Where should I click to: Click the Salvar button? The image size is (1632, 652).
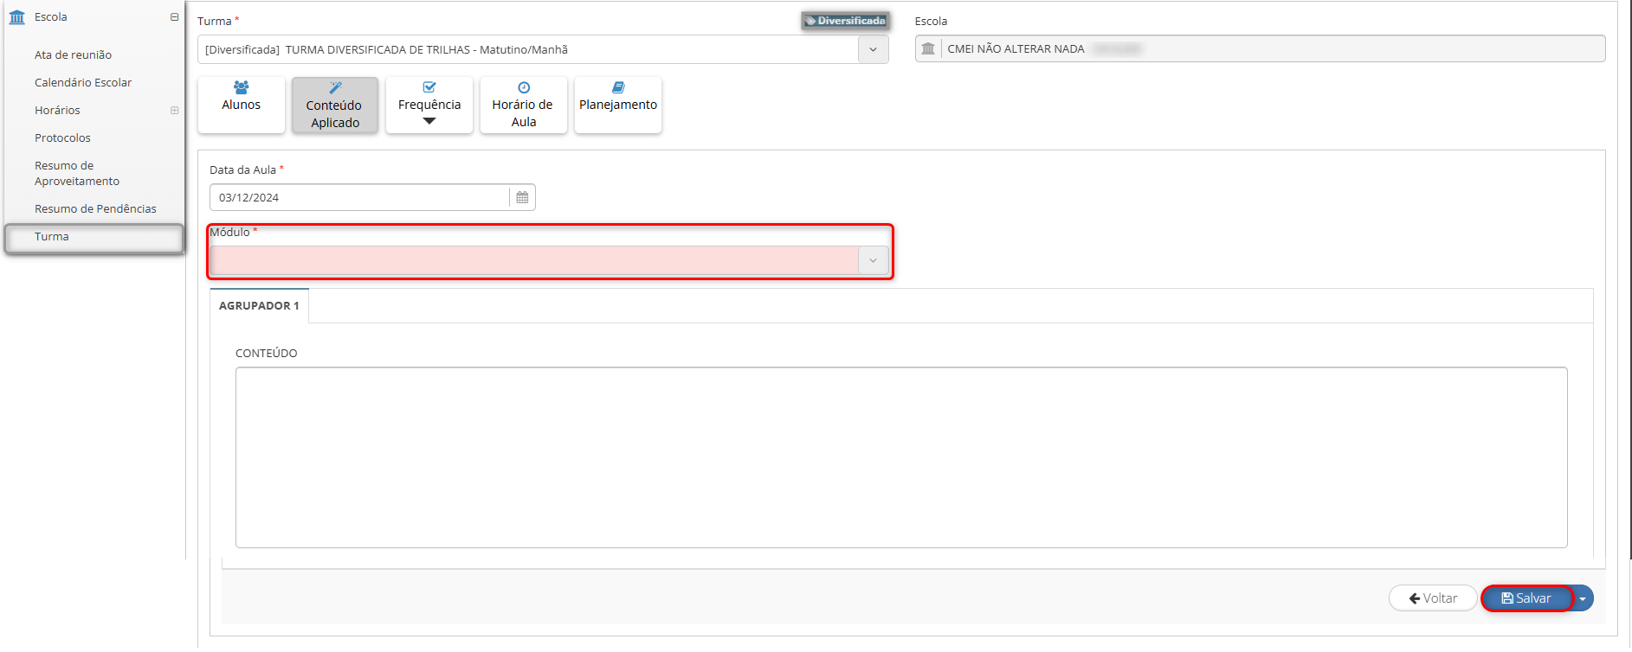[1527, 598]
